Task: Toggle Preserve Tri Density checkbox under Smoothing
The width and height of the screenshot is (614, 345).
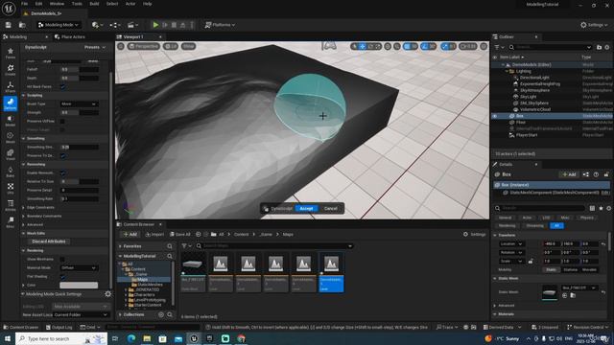Action: point(62,155)
